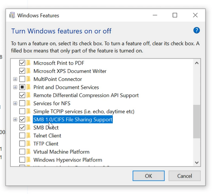Image resolution: width=216 pixels, height=194 pixels.
Task: Expand SMB 1.0/CIFS File Sharing Support node
Action: click(15, 119)
